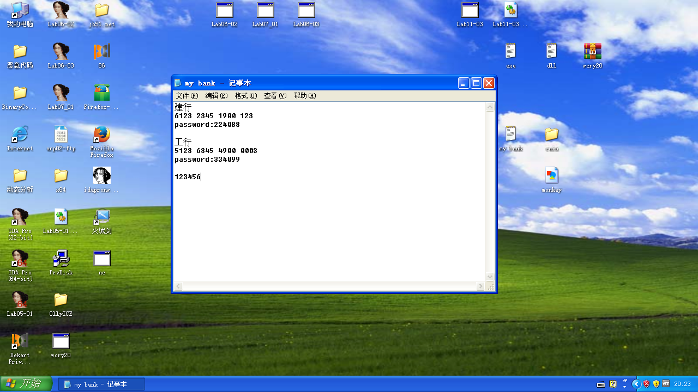
Task: Open the 文件 menu in Notepad
Action: [186, 96]
